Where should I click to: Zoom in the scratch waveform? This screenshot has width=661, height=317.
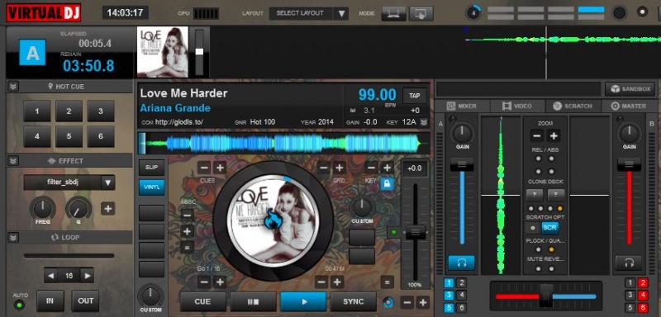coord(554,136)
